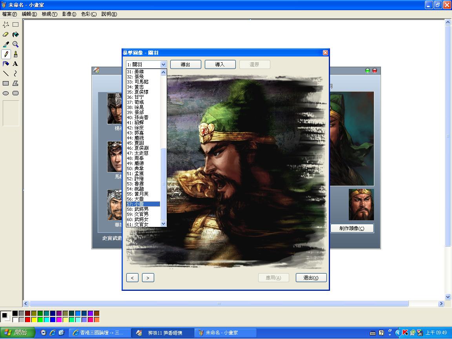Expand hidden tray icons arrow
This screenshot has width=452, height=339.
coord(398,333)
